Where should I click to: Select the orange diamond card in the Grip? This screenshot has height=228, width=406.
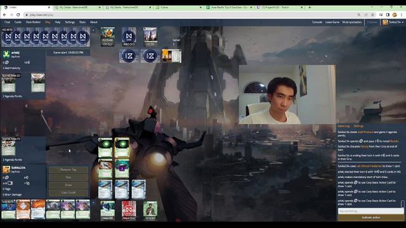coord(23,210)
